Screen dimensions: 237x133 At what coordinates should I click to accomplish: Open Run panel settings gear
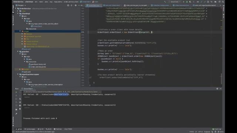click(217, 89)
